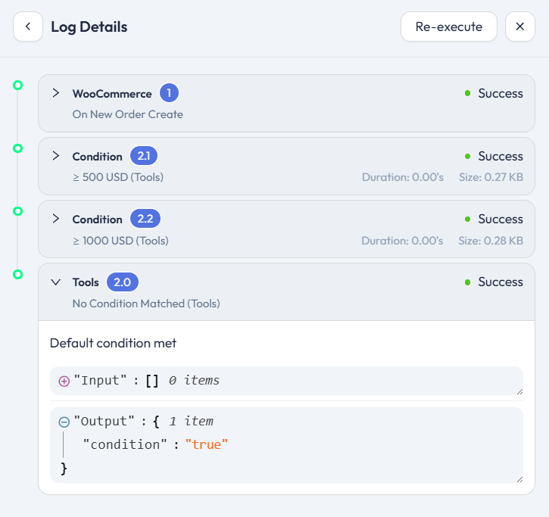Click the "true" condition value
Image resolution: width=549 pixels, height=517 pixels.
(x=206, y=444)
